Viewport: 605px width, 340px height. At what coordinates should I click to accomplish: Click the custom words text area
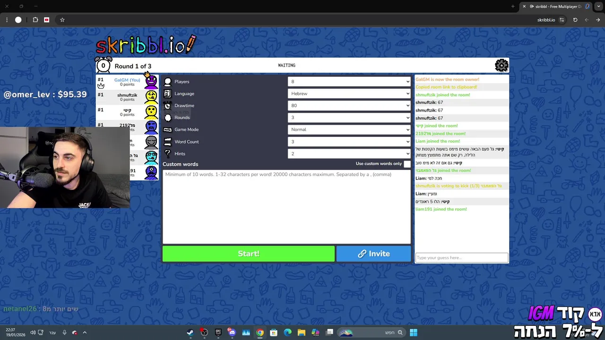click(x=287, y=206)
